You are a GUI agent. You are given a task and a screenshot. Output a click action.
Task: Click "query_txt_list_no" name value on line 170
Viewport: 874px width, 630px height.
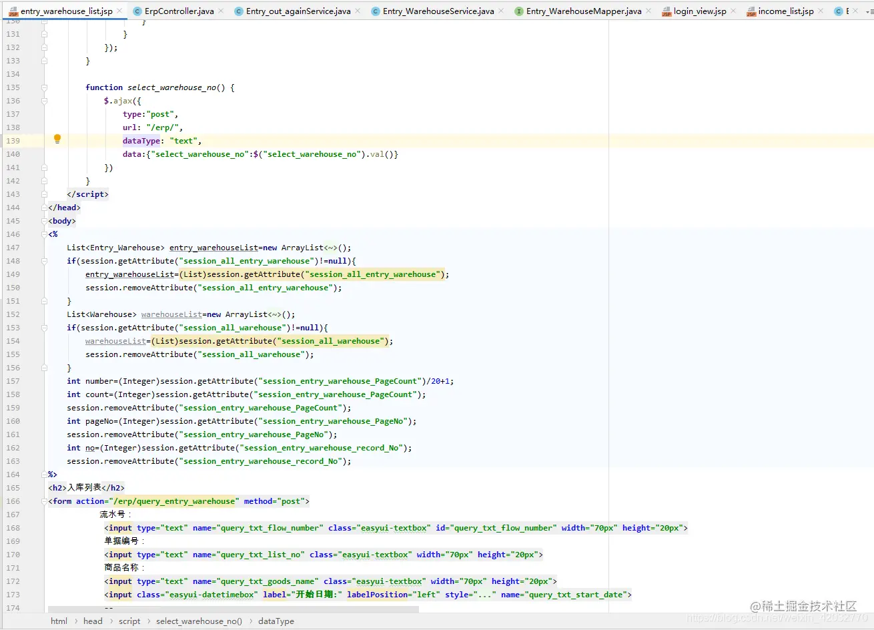point(260,555)
